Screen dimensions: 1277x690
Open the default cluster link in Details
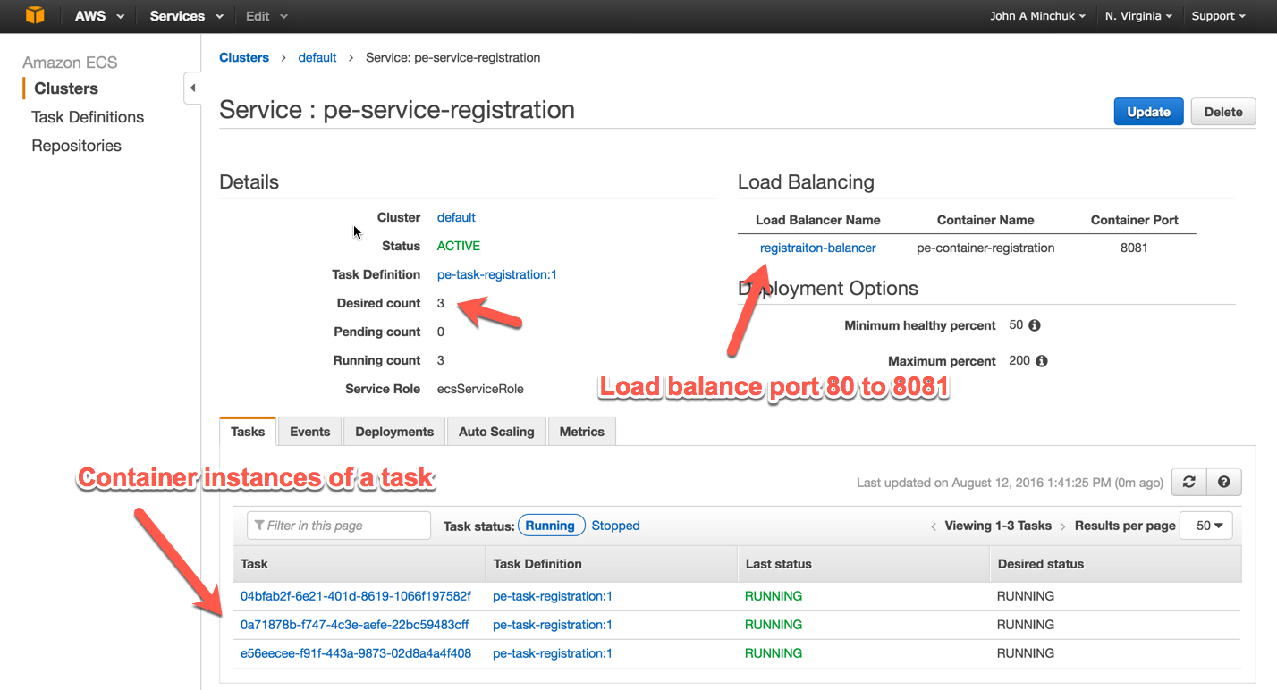pos(456,217)
